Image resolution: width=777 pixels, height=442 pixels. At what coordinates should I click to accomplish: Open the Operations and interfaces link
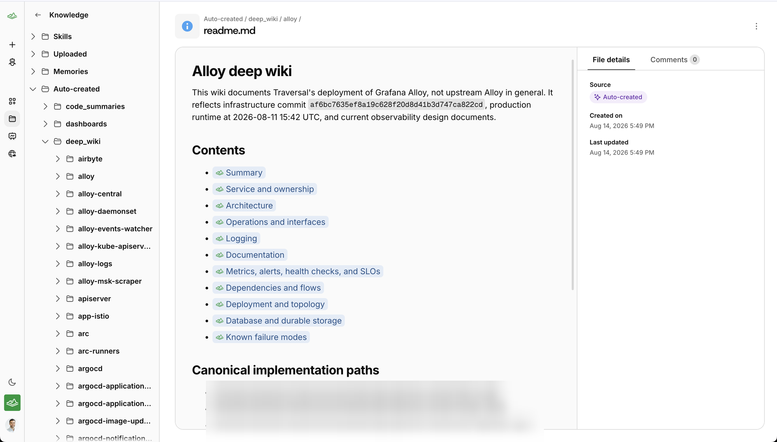[270, 222]
